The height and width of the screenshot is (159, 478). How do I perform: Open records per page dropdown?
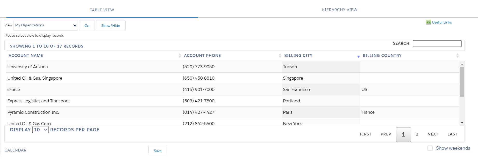[x=40, y=130]
